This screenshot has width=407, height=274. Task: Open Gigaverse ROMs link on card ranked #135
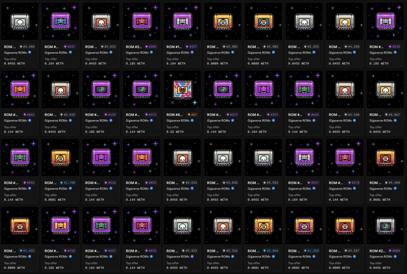(97, 121)
